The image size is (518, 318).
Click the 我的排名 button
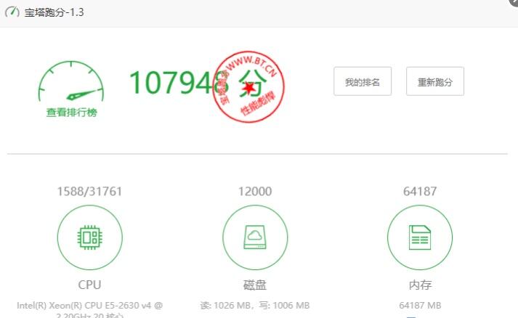coord(363,81)
